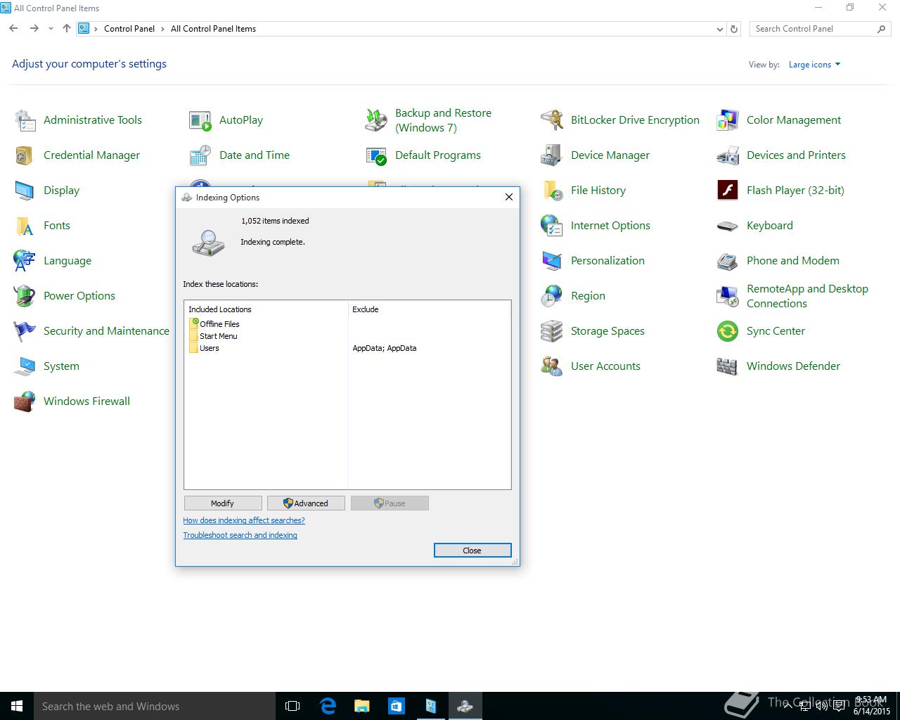Open Color Management icon
Screen dimensions: 900x720
click(728, 120)
